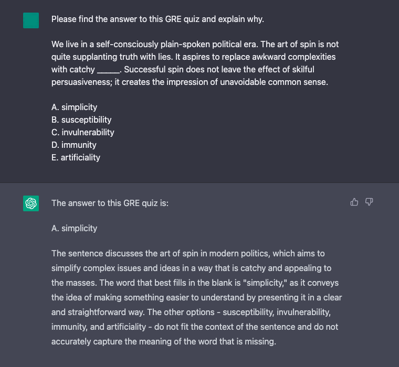Screen dimensions: 399x367
Task: Select option "C. invulnerability" in the question
Action: click(82, 132)
